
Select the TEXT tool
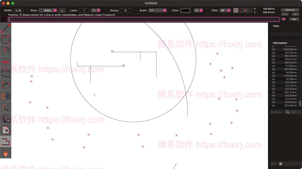6,62
